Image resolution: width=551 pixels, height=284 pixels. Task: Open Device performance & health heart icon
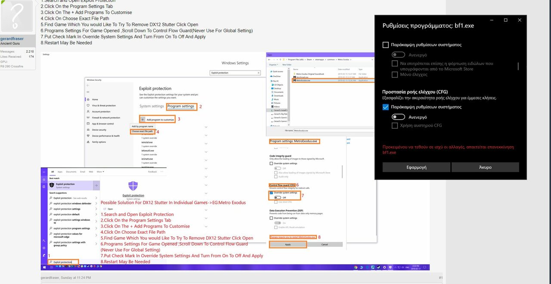[x=88, y=136]
